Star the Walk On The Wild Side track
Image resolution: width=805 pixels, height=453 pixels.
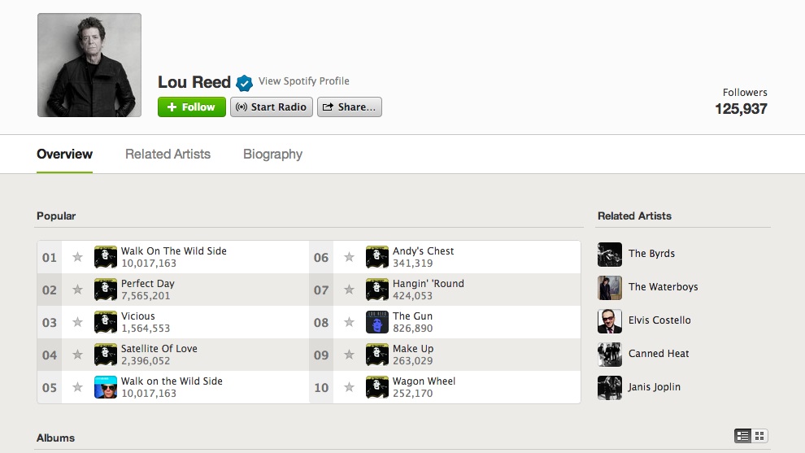(78, 257)
